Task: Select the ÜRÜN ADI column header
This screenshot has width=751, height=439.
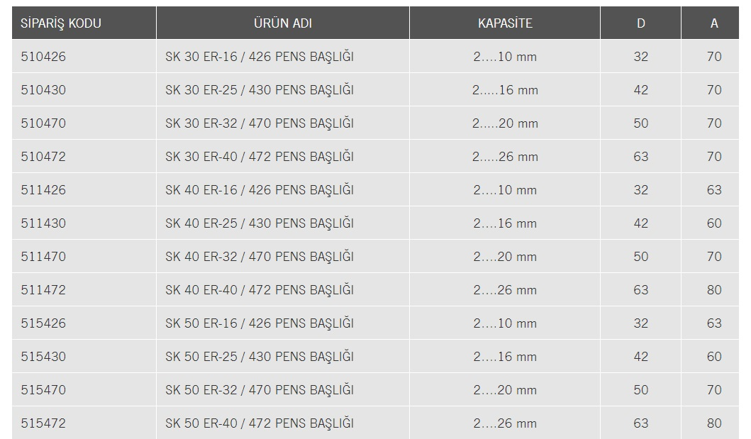Action: (x=282, y=23)
